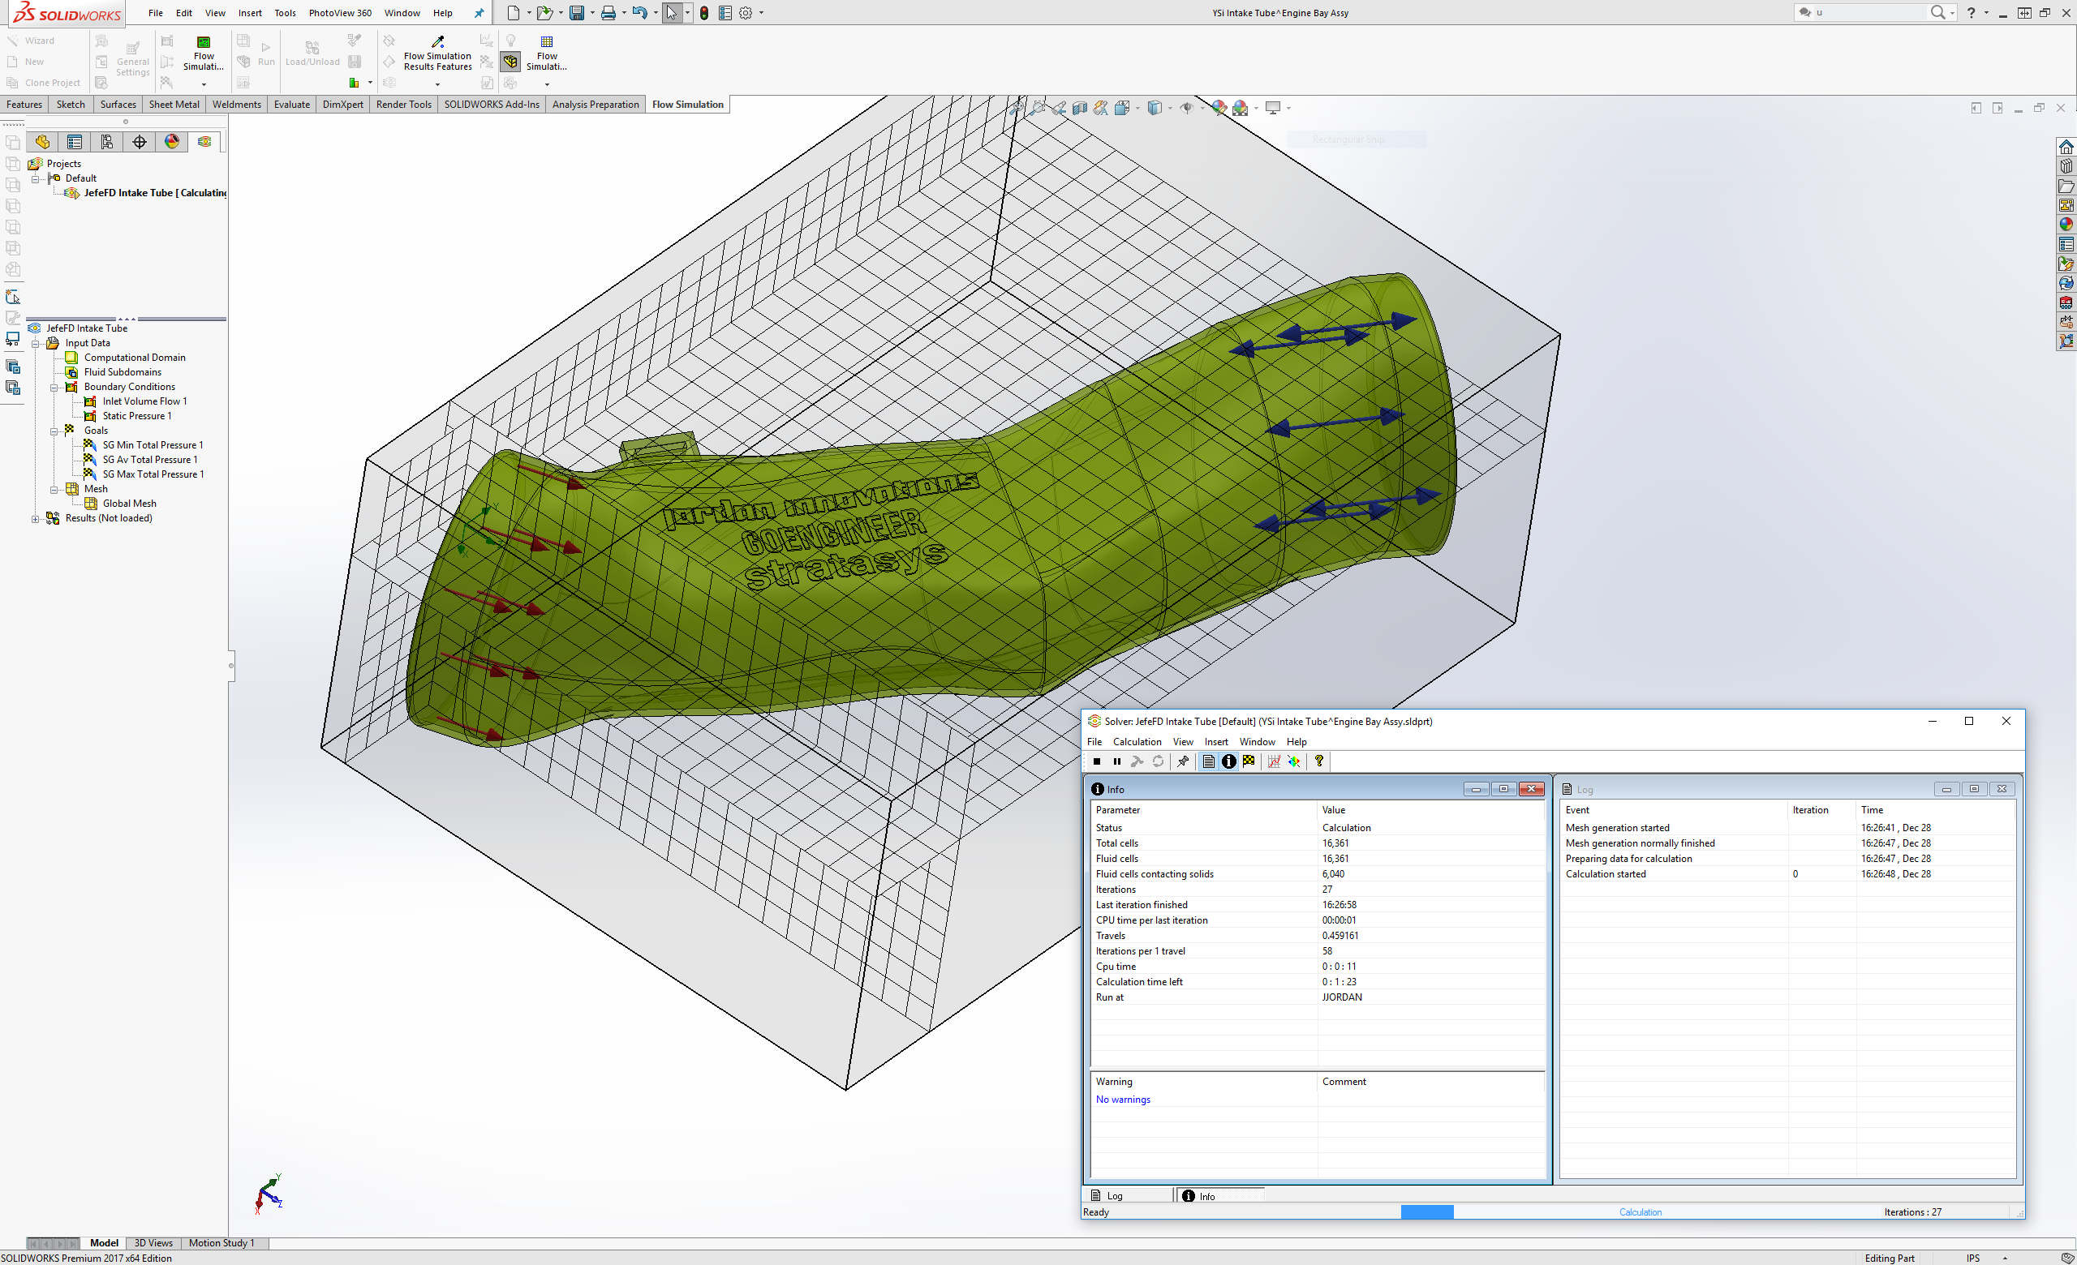Open the PropertyManager tab icon

75,141
